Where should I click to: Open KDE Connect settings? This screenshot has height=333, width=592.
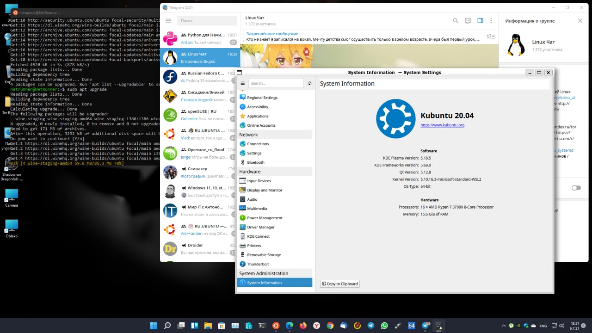pyautogui.click(x=275, y=236)
